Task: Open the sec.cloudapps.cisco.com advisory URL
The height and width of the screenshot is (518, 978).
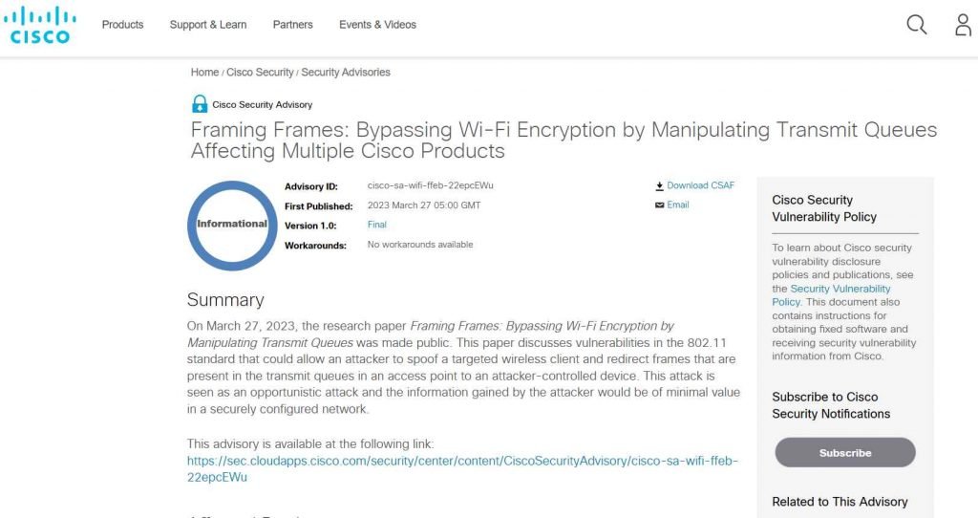Action: 462,468
